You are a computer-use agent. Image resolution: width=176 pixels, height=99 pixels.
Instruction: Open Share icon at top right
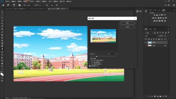[x=174, y=5]
